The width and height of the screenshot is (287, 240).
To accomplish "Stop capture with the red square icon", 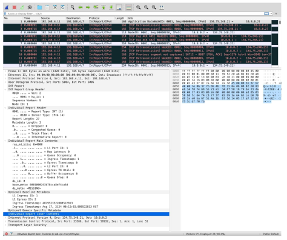I will pyautogui.click(x=15, y=7).
